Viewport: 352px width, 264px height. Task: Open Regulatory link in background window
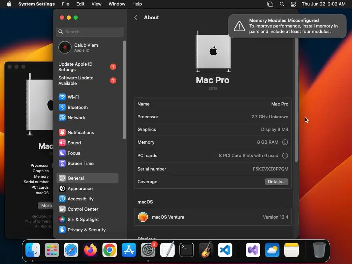(42, 216)
